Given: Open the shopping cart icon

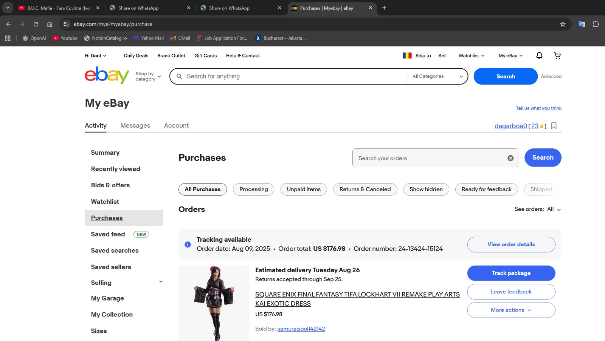Looking at the screenshot, I should point(557,56).
